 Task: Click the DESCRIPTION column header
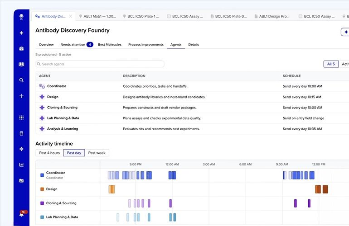(x=134, y=76)
